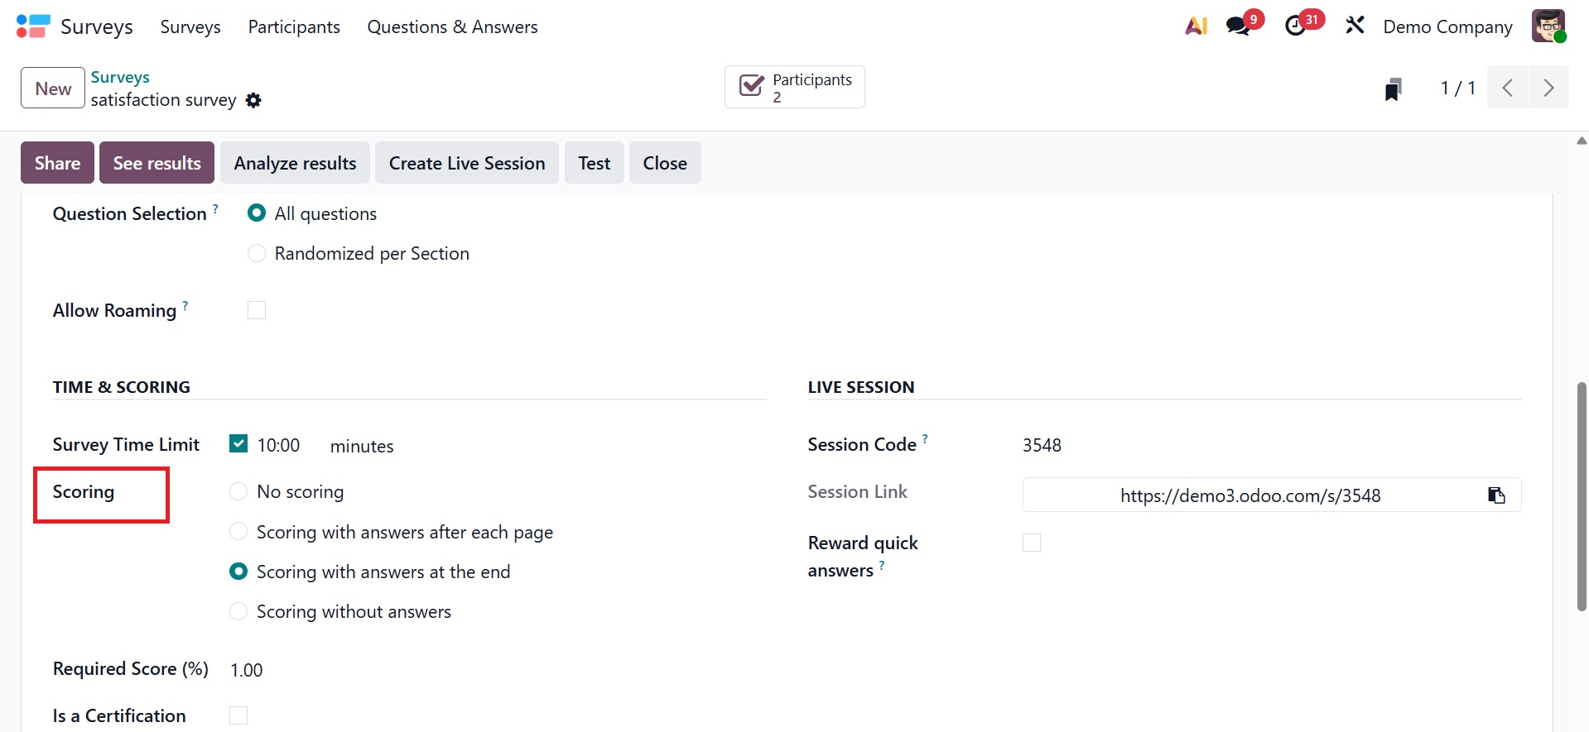Click the Create Live Session button
This screenshot has width=1589, height=732.
[467, 163]
